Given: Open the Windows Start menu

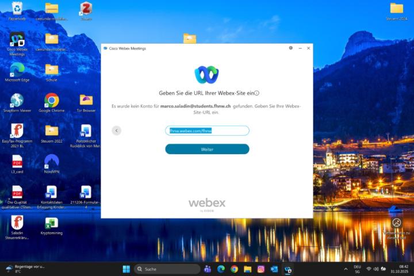Looking at the screenshot, I should pos(126,269).
